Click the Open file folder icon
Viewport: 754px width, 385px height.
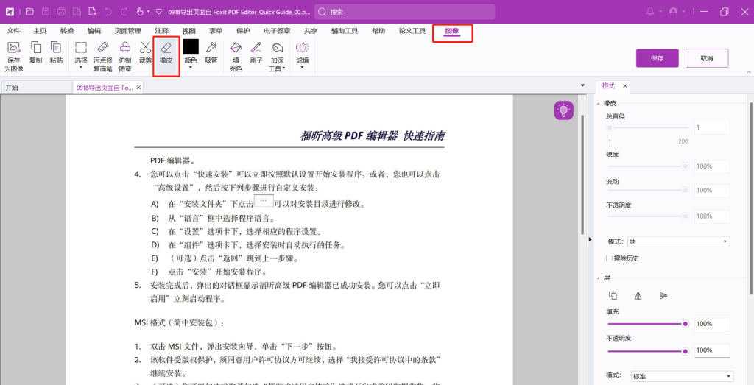click(29, 12)
